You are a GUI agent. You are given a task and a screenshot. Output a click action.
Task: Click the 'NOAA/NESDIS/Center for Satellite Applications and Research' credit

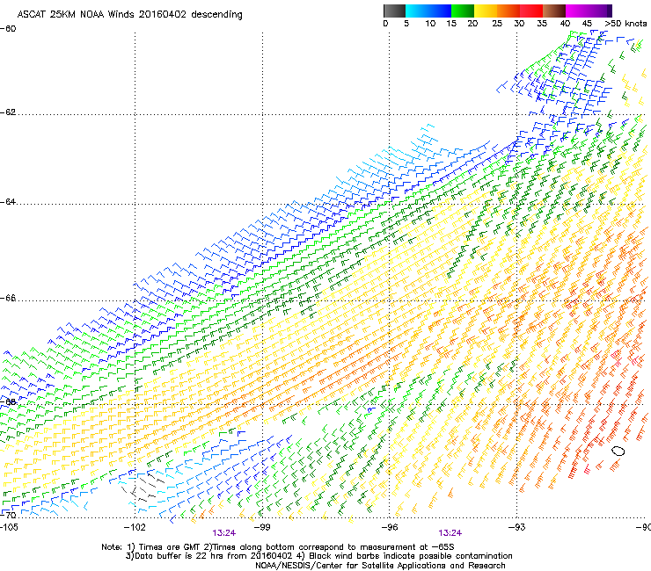380,566
